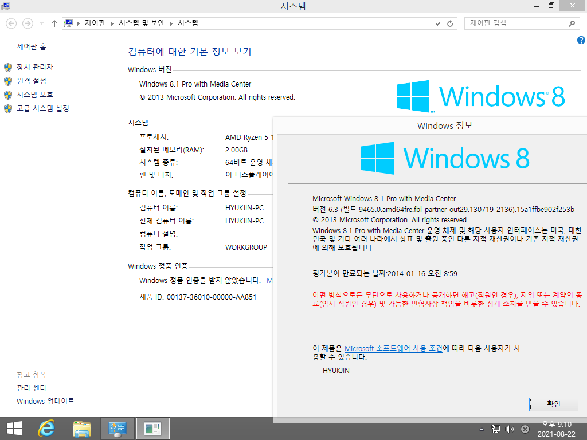Select 시스템 및 보안 breadcrumb
Viewport: 587px width, 440px height.
click(x=142, y=23)
